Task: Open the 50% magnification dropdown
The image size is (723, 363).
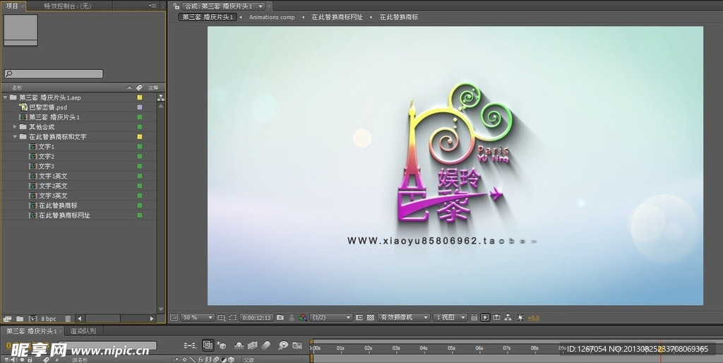Action: tap(198, 318)
